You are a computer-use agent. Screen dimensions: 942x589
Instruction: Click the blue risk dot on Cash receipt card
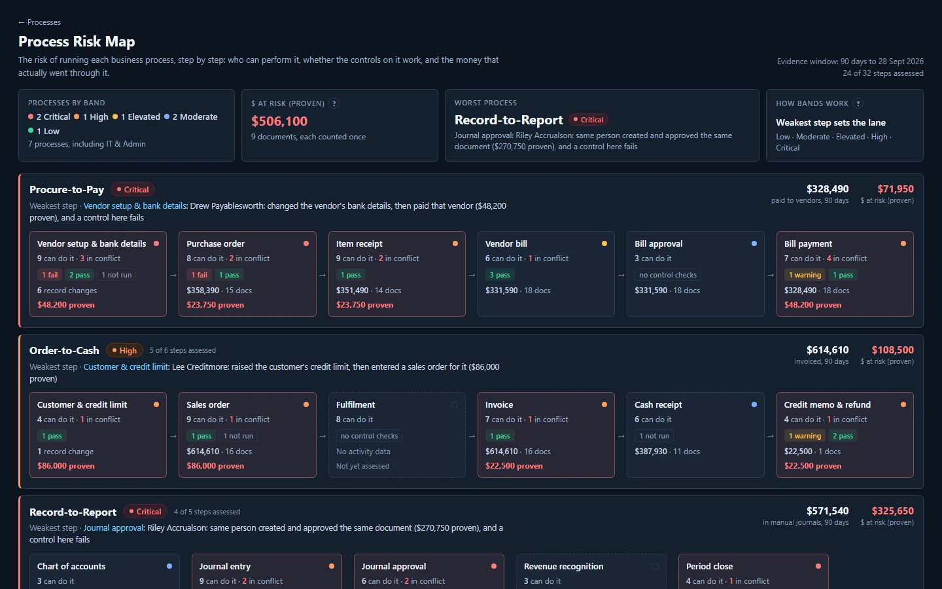[x=754, y=404]
